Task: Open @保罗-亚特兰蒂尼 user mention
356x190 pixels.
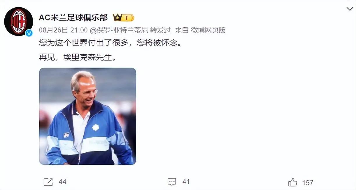Action: pyautogui.click(x=119, y=30)
